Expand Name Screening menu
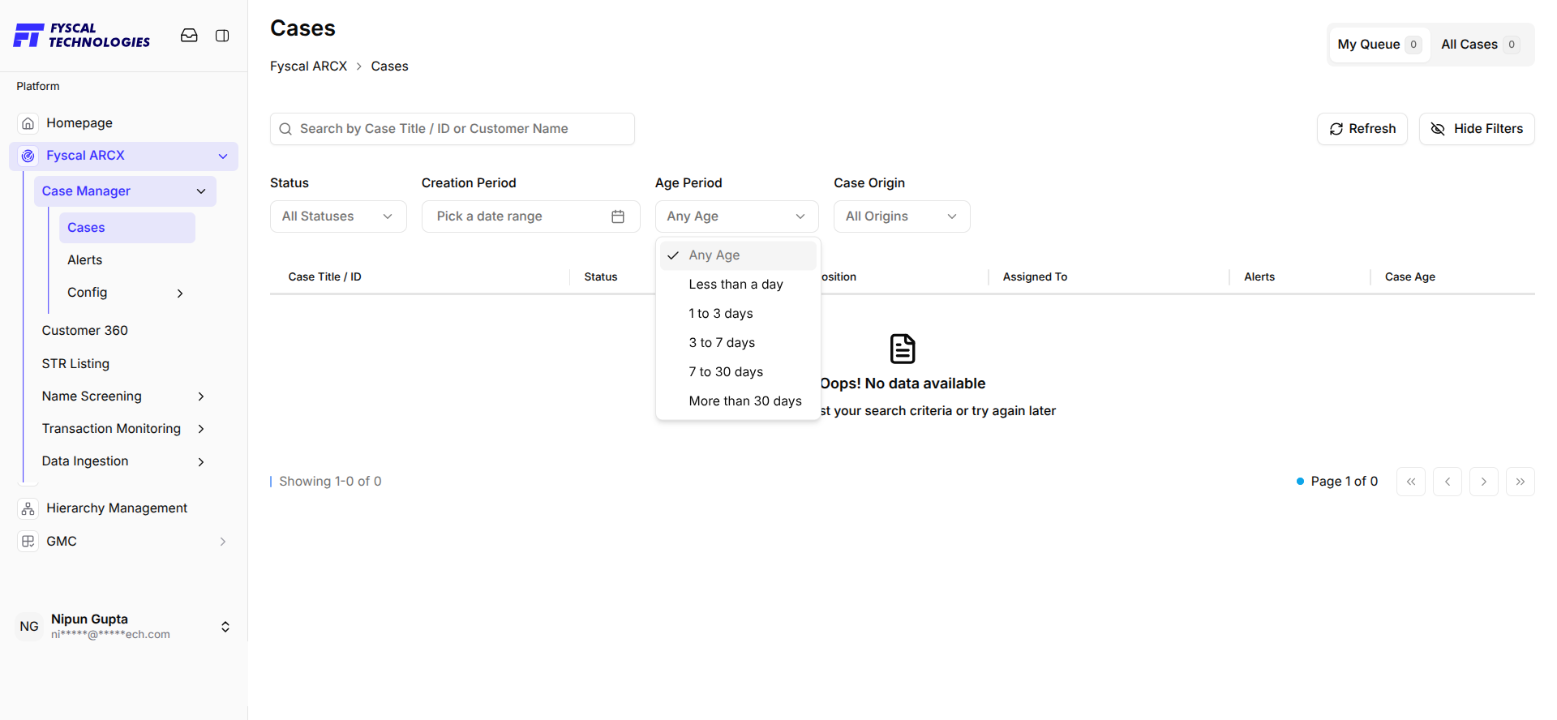Viewport: 1557px width, 720px height. point(201,396)
